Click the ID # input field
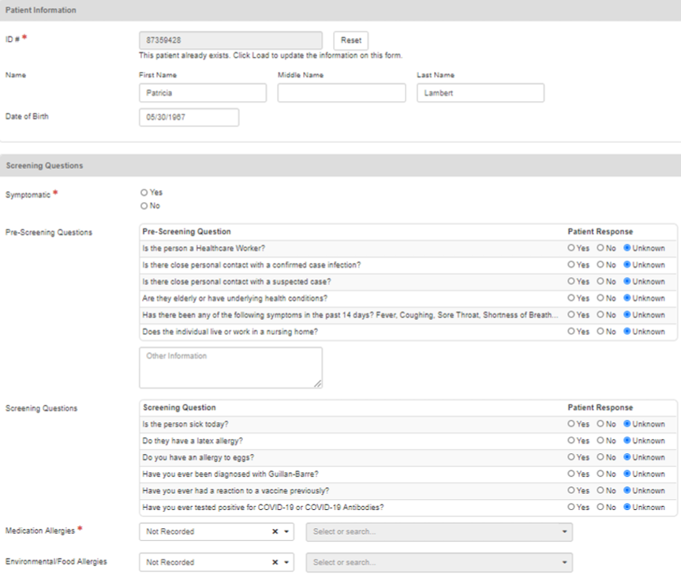This screenshot has width=681, height=585. 230,40
